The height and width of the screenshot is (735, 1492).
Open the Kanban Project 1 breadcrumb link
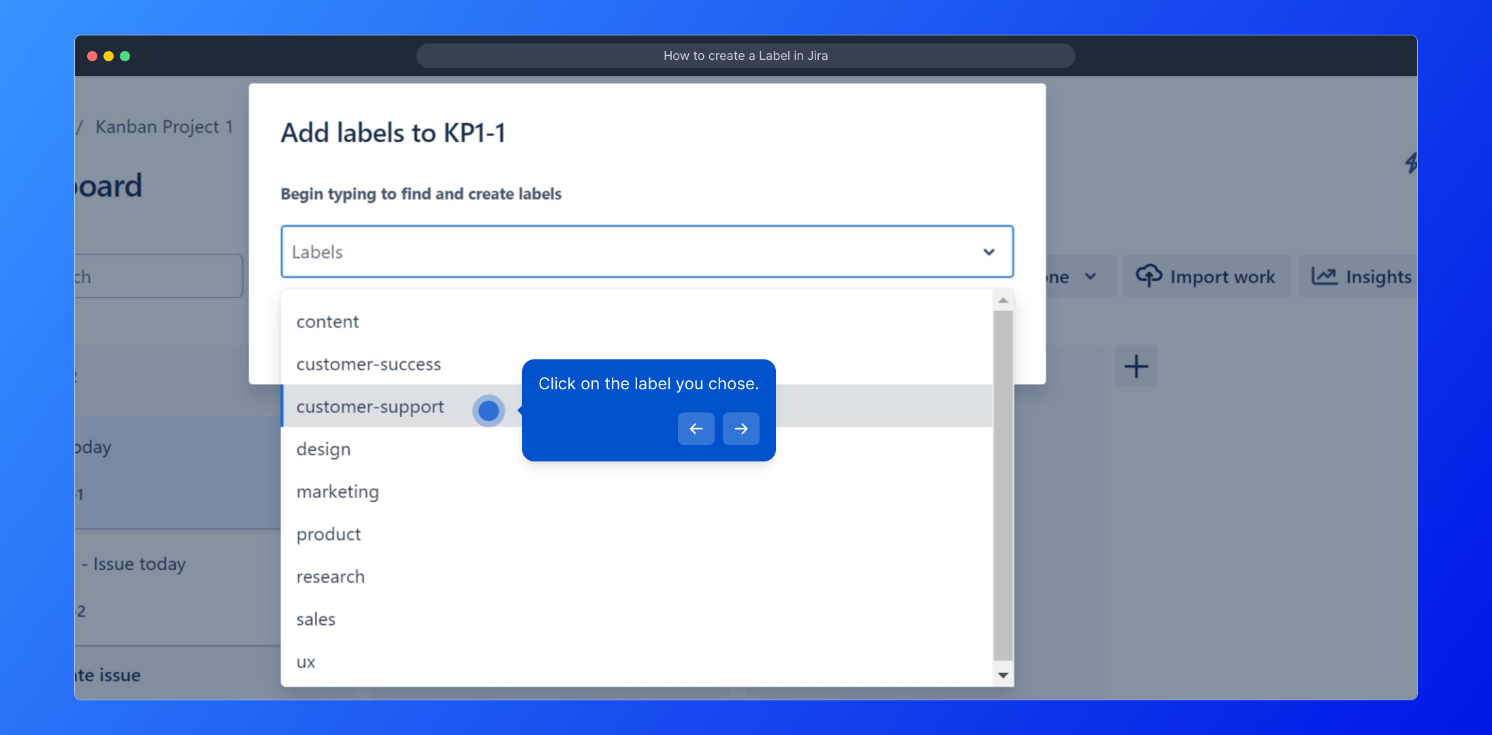pyautogui.click(x=164, y=127)
